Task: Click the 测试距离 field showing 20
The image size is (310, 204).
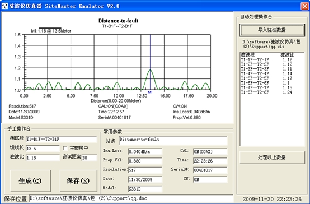Action: click(90, 158)
